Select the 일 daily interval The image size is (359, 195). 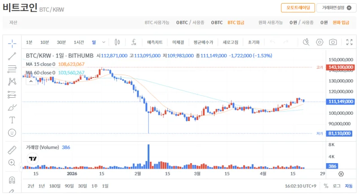94,42
